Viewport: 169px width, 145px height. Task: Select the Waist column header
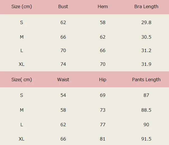point(63,79)
